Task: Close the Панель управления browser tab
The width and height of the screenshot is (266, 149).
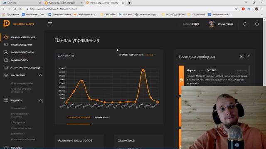Action: pos(123,3)
